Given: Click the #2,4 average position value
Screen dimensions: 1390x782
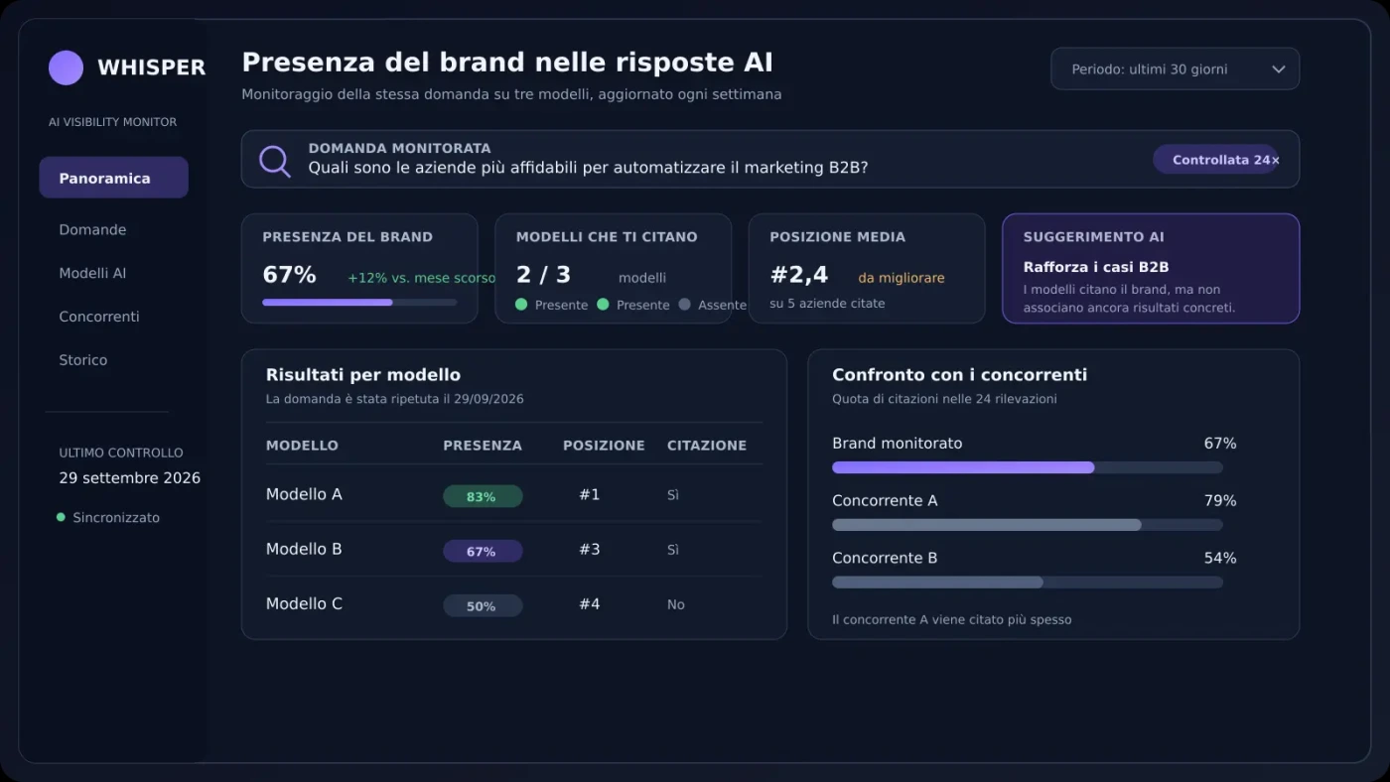Looking at the screenshot, I should [x=799, y=275].
